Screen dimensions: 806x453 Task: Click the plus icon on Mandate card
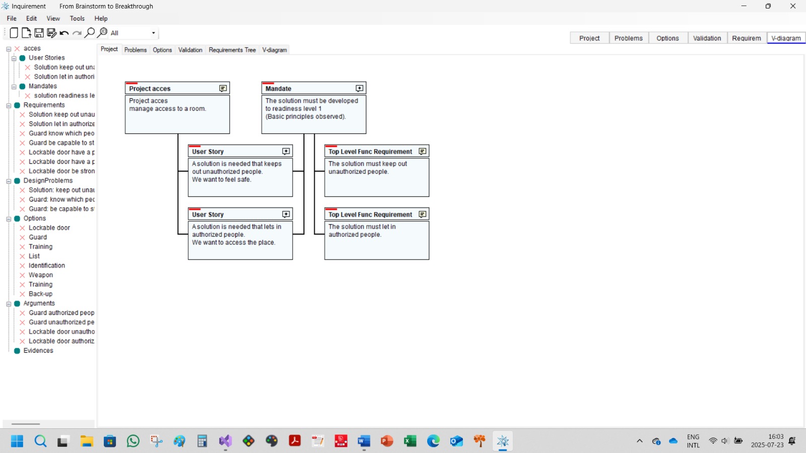pyautogui.click(x=359, y=88)
